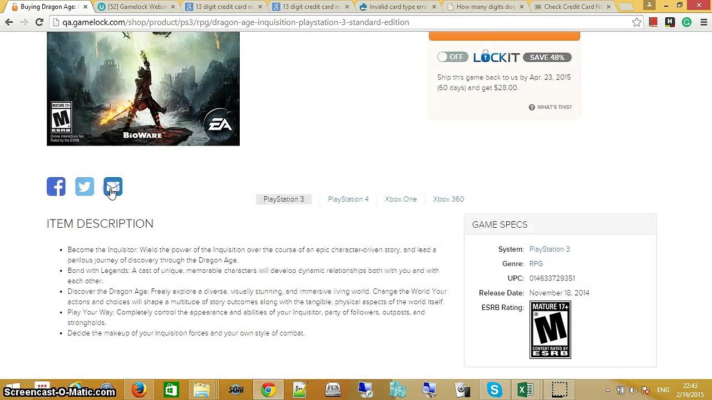Switch to How many digits tab
Viewport: 712px width, 400px height.
(x=485, y=7)
